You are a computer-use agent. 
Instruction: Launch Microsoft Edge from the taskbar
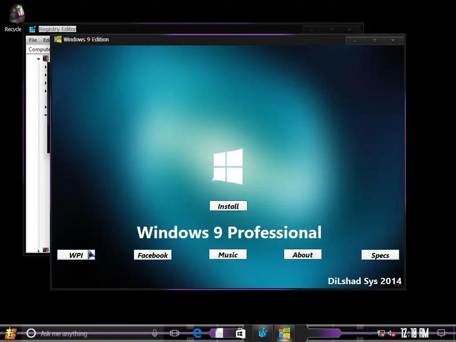click(x=197, y=333)
